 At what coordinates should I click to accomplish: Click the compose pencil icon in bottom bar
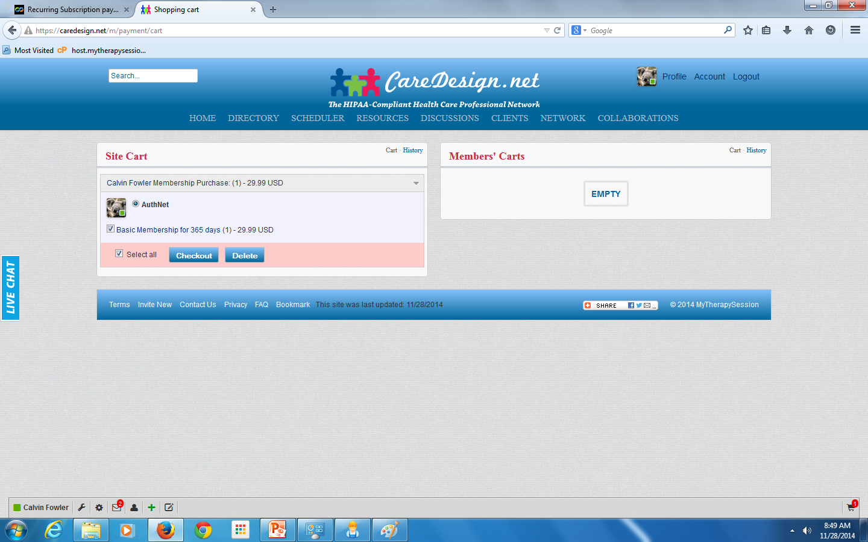[169, 508]
